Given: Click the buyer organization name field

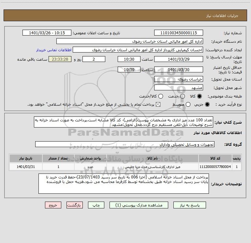Looking at the screenshot, I should coord(130,41).
